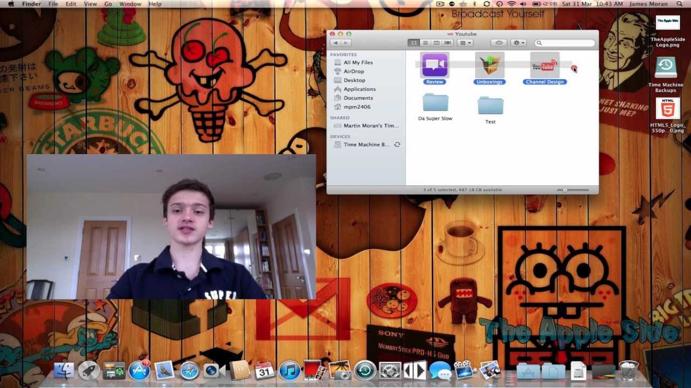Open the Trash in the Dock
691x388 pixels.
(x=628, y=370)
